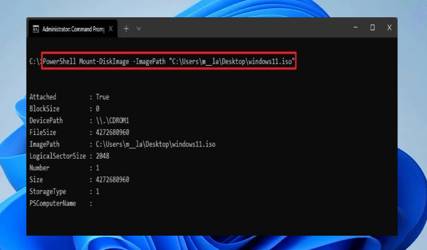The image size is (427, 250).
Task: Click the 'FileSize' property label
Action: click(x=43, y=132)
